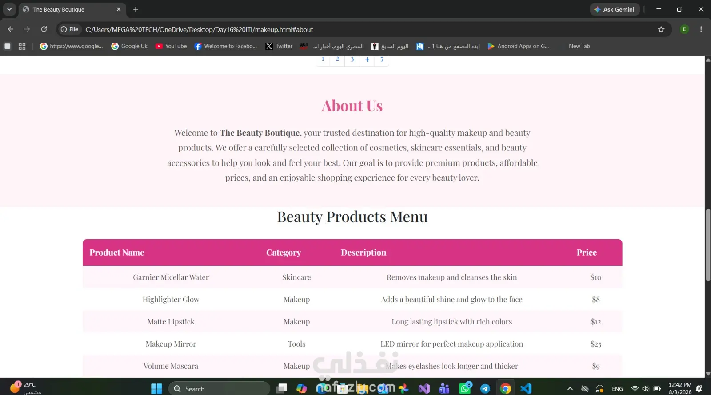Image resolution: width=711 pixels, height=395 pixels.
Task: Go to pagination page 2
Action: [x=337, y=59]
